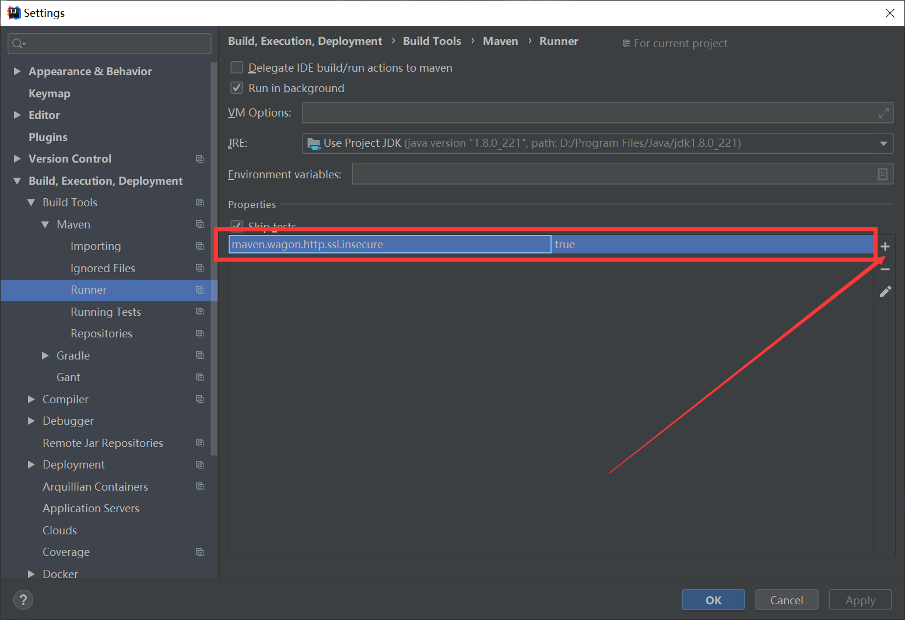Screen dimensions: 905x620
Task: Expand the Compiler node arrow
Action: pos(31,399)
